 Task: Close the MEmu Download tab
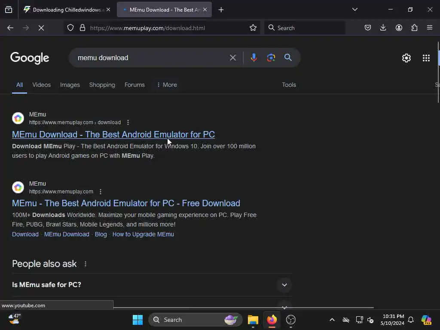205,10
